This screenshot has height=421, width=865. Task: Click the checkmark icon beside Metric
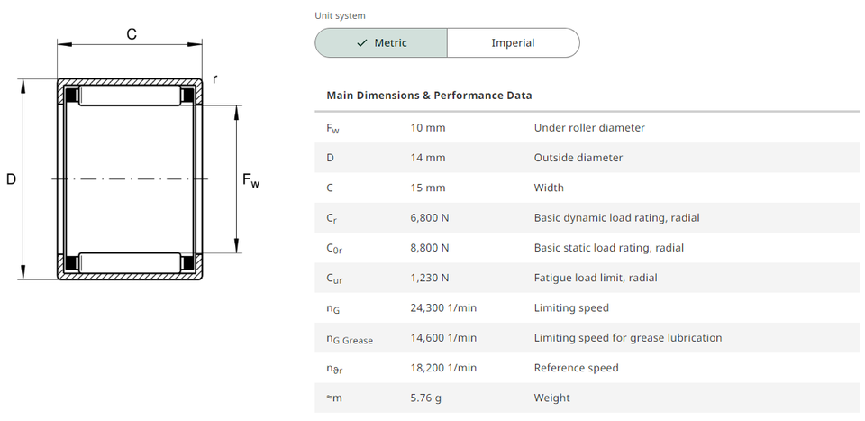[362, 43]
